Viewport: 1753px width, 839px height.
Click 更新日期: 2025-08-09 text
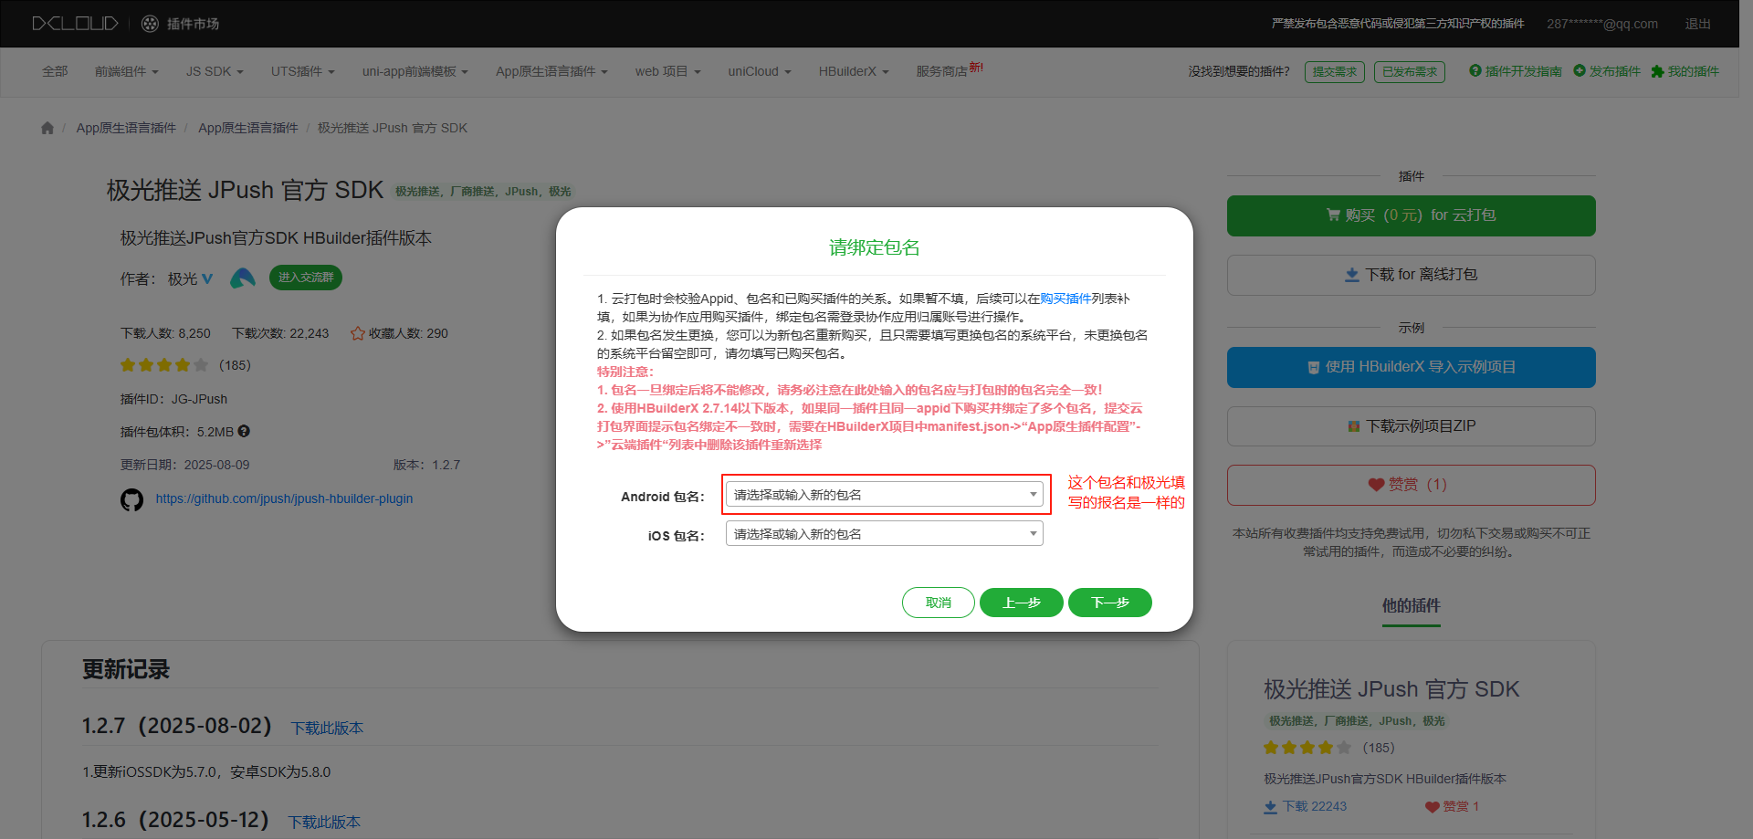pyautogui.click(x=184, y=465)
